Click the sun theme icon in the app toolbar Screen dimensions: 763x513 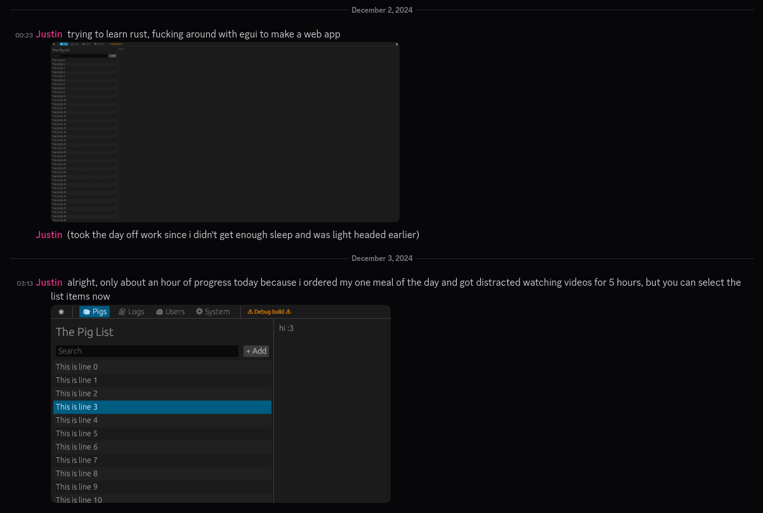(61, 312)
